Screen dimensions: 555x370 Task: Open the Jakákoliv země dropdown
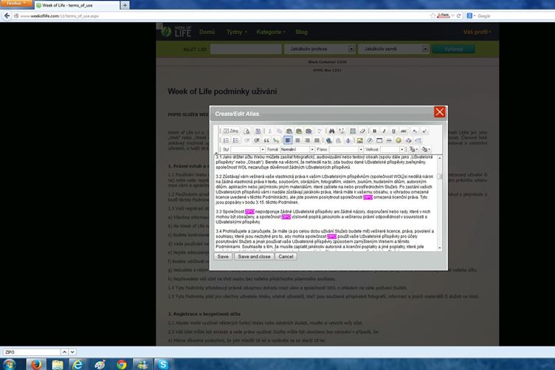tap(393, 49)
